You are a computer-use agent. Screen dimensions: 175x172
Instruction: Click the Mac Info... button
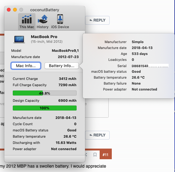point(26,66)
